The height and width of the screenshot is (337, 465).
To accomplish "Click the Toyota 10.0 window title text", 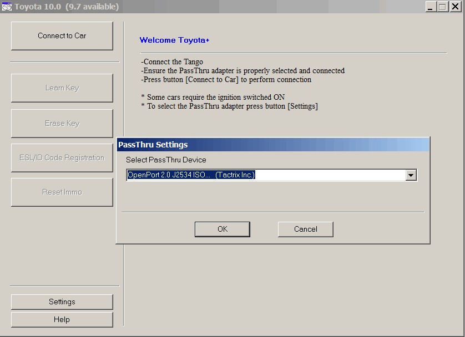I will click(x=67, y=7).
